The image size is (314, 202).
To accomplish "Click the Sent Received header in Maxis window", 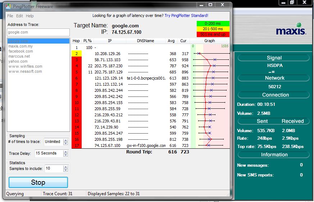I will click(274, 121).
